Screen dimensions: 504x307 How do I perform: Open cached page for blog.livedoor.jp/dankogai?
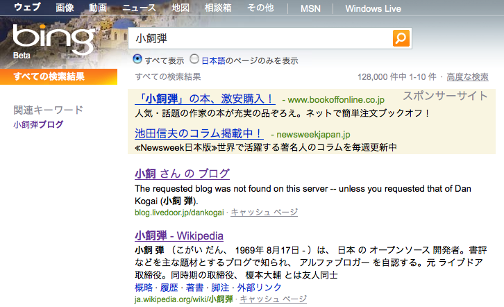tap(264, 212)
